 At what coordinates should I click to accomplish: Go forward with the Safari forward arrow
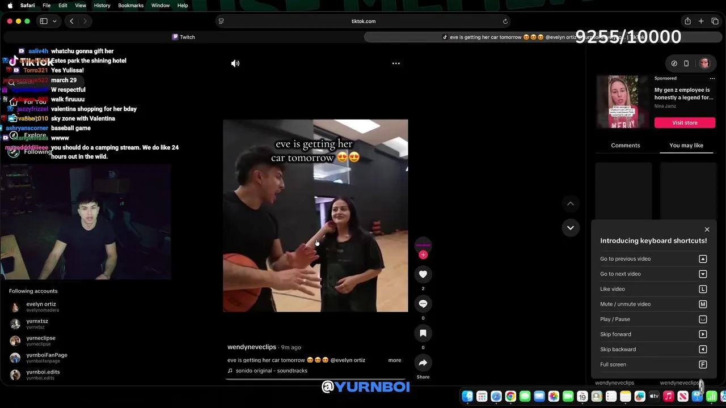pyautogui.click(x=85, y=21)
